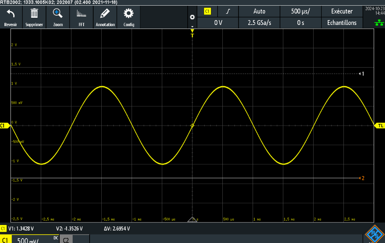Open the Echantillons acquisition mode selector
The height and width of the screenshot is (243, 385).
(x=341, y=23)
